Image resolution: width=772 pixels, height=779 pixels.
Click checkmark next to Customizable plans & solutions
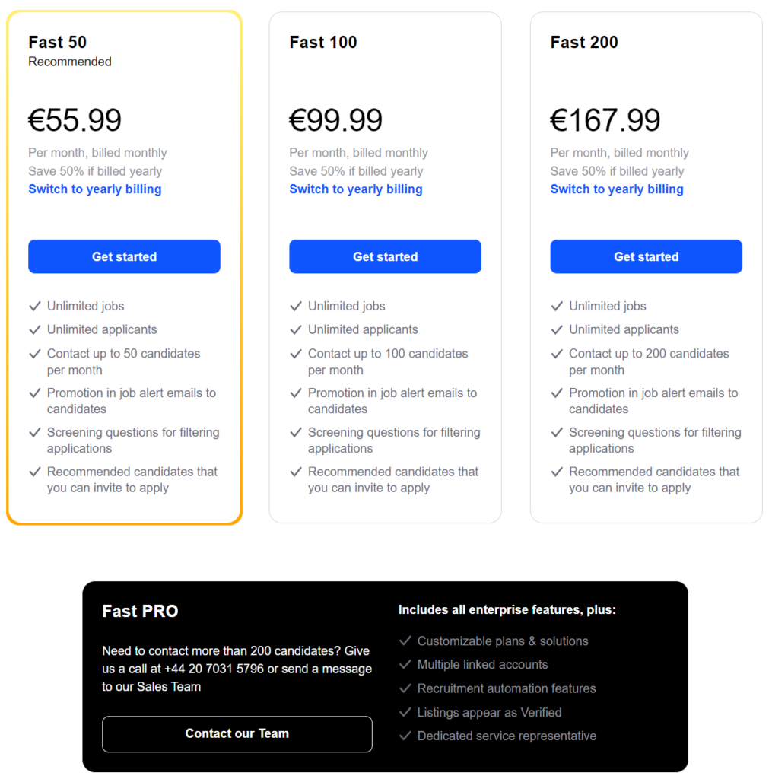click(x=405, y=641)
